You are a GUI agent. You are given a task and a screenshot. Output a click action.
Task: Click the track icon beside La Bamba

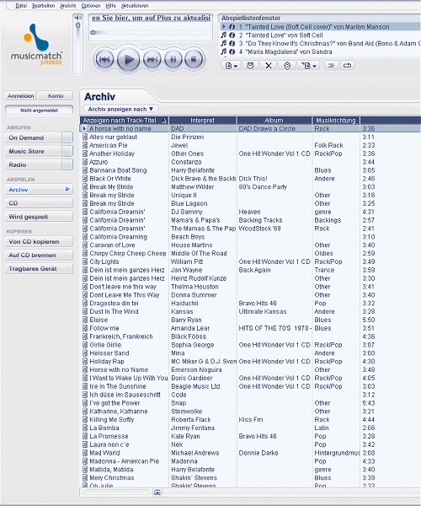tap(85, 428)
